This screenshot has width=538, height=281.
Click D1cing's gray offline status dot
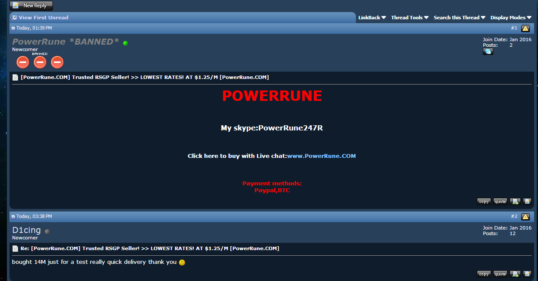tap(47, 232)
